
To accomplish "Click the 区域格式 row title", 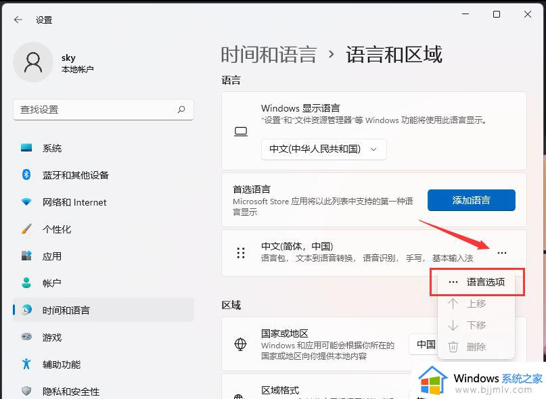I will [280, 390].
